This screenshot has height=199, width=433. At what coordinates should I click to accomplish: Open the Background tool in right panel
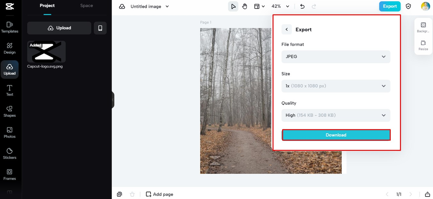(x=423, y=28)
